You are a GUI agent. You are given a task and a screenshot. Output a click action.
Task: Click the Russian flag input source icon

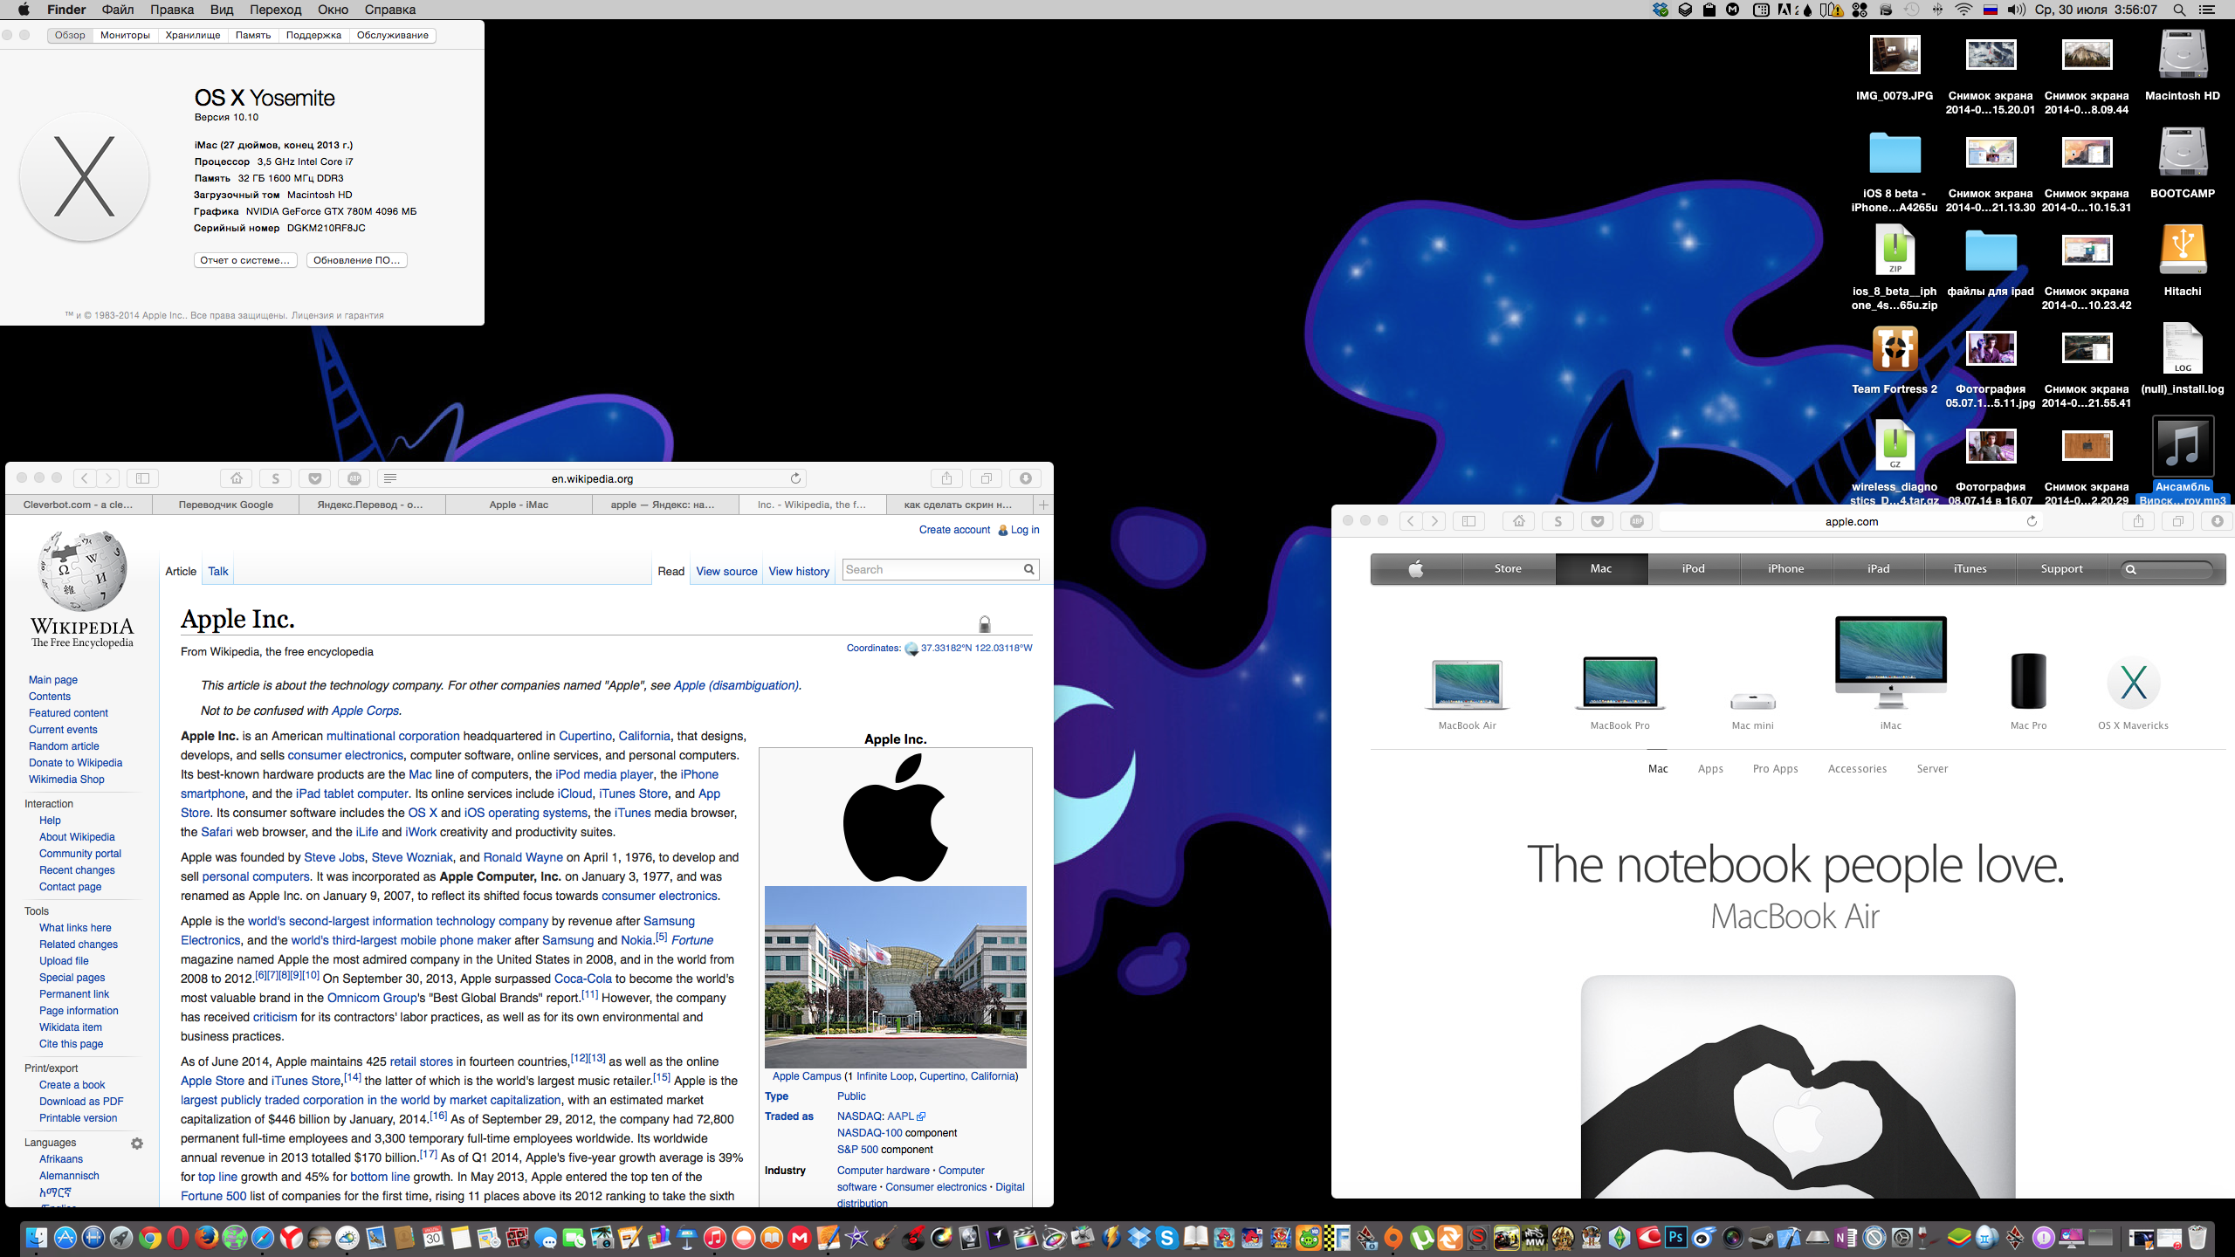point(1991,10)
